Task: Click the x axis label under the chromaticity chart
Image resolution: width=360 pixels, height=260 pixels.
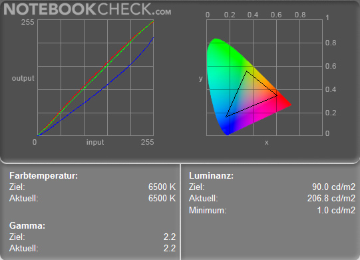Action: [267, 143]
